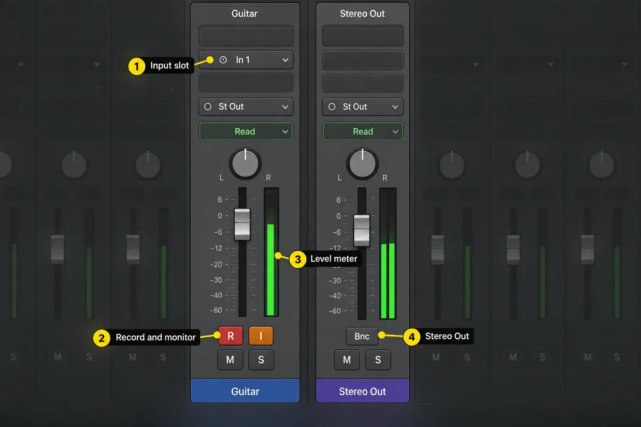Solo the Stereo Out channel strip
641x427 pixels.
pyautogui.click(x=378, y=360)
